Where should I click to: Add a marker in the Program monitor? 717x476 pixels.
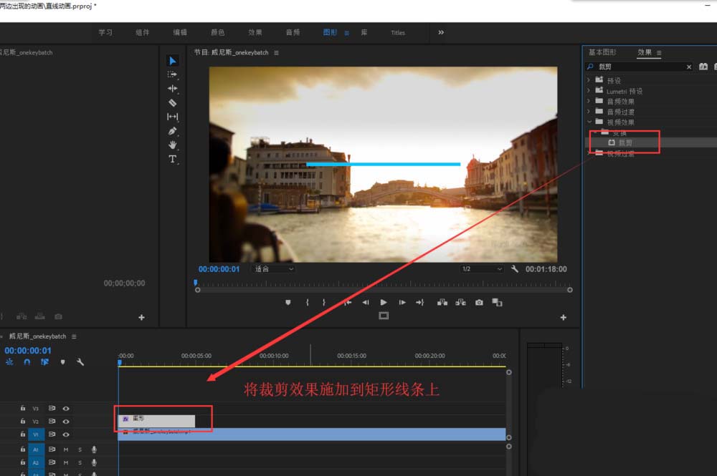[x=288, y=302]
